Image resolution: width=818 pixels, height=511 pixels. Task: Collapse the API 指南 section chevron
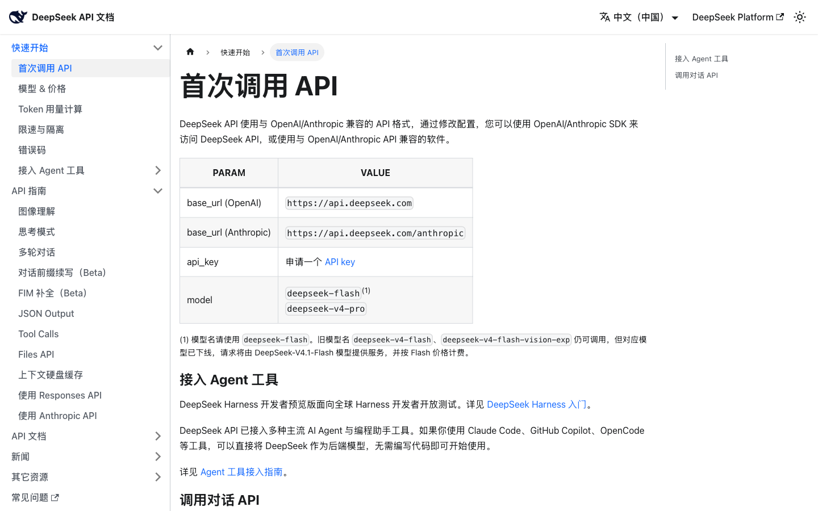point(158,191)
